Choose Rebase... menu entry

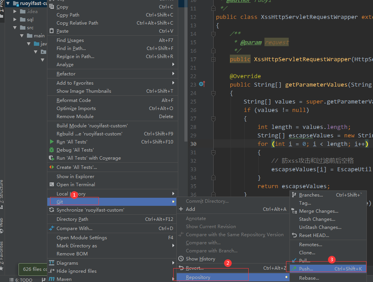point(328,278)
